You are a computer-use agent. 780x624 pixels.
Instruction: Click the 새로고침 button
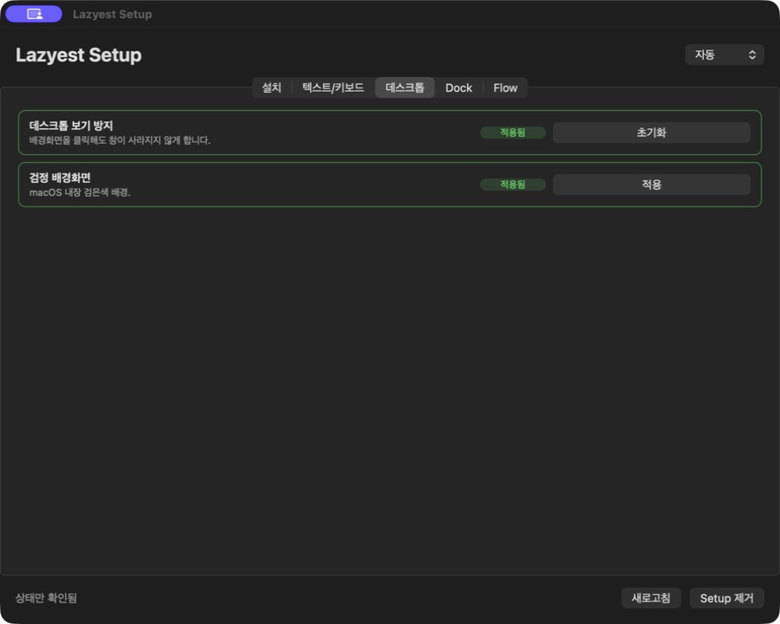(651, 598)
